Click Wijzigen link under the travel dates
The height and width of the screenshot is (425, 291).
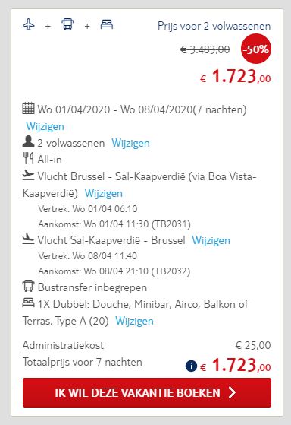point(45,126)
